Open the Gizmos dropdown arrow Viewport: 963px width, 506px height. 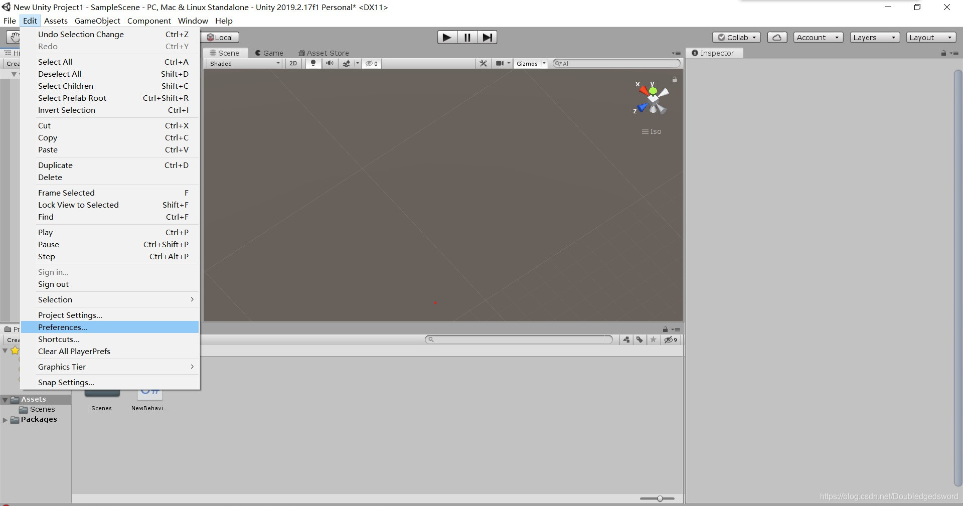(x=544, y=63)
